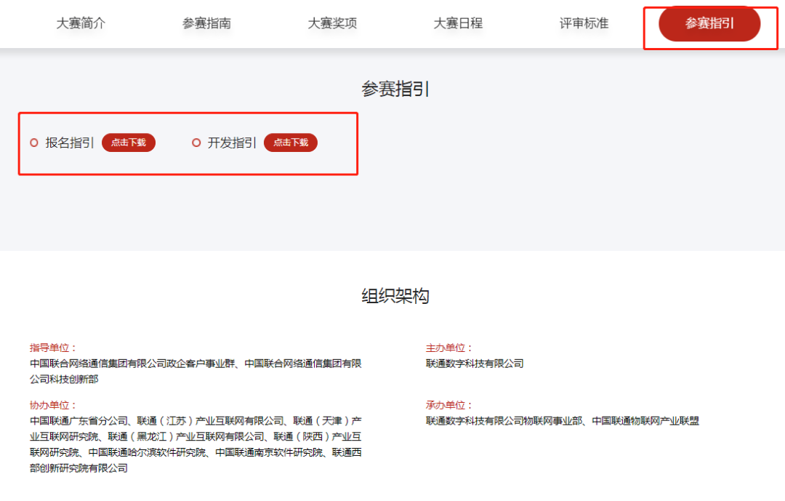Image resolution: width=785 pixels, height=501 pixels.
Task: Go to the 大赛日程 tab
Action: pos(458,23)
